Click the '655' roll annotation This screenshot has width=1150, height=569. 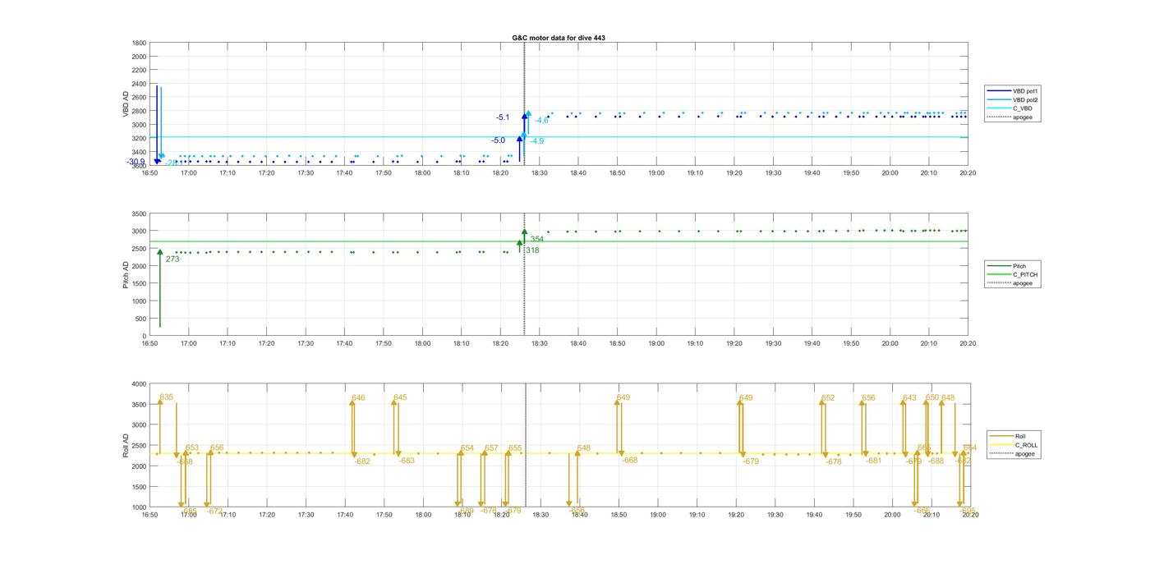pos(515,448)
